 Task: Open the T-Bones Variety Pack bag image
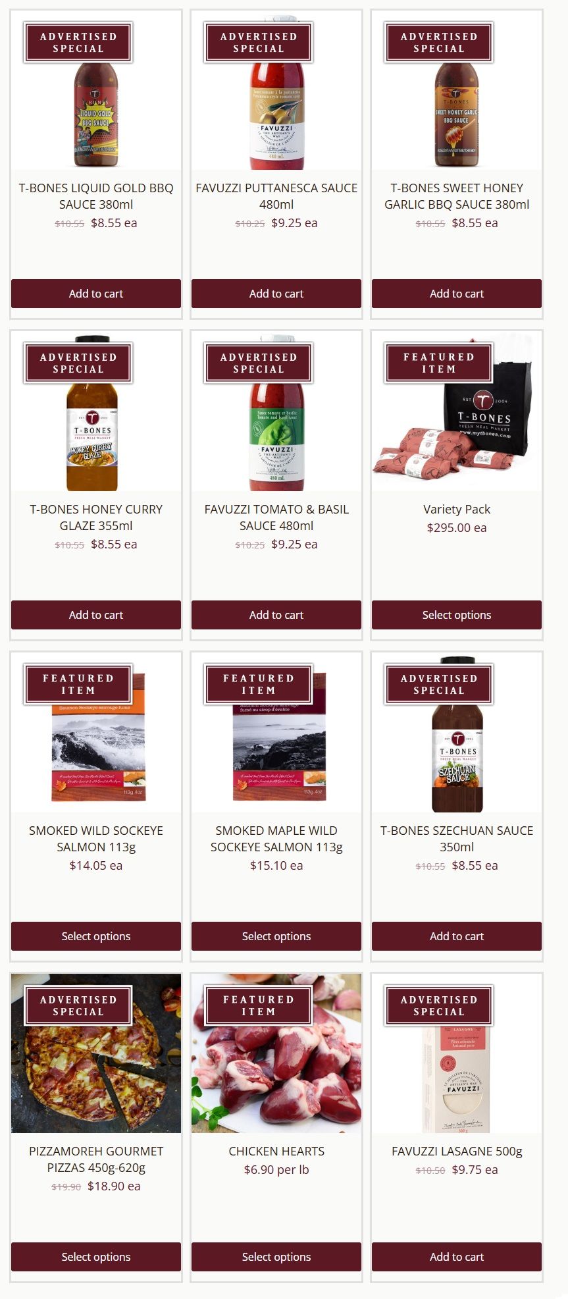[457, 411]
